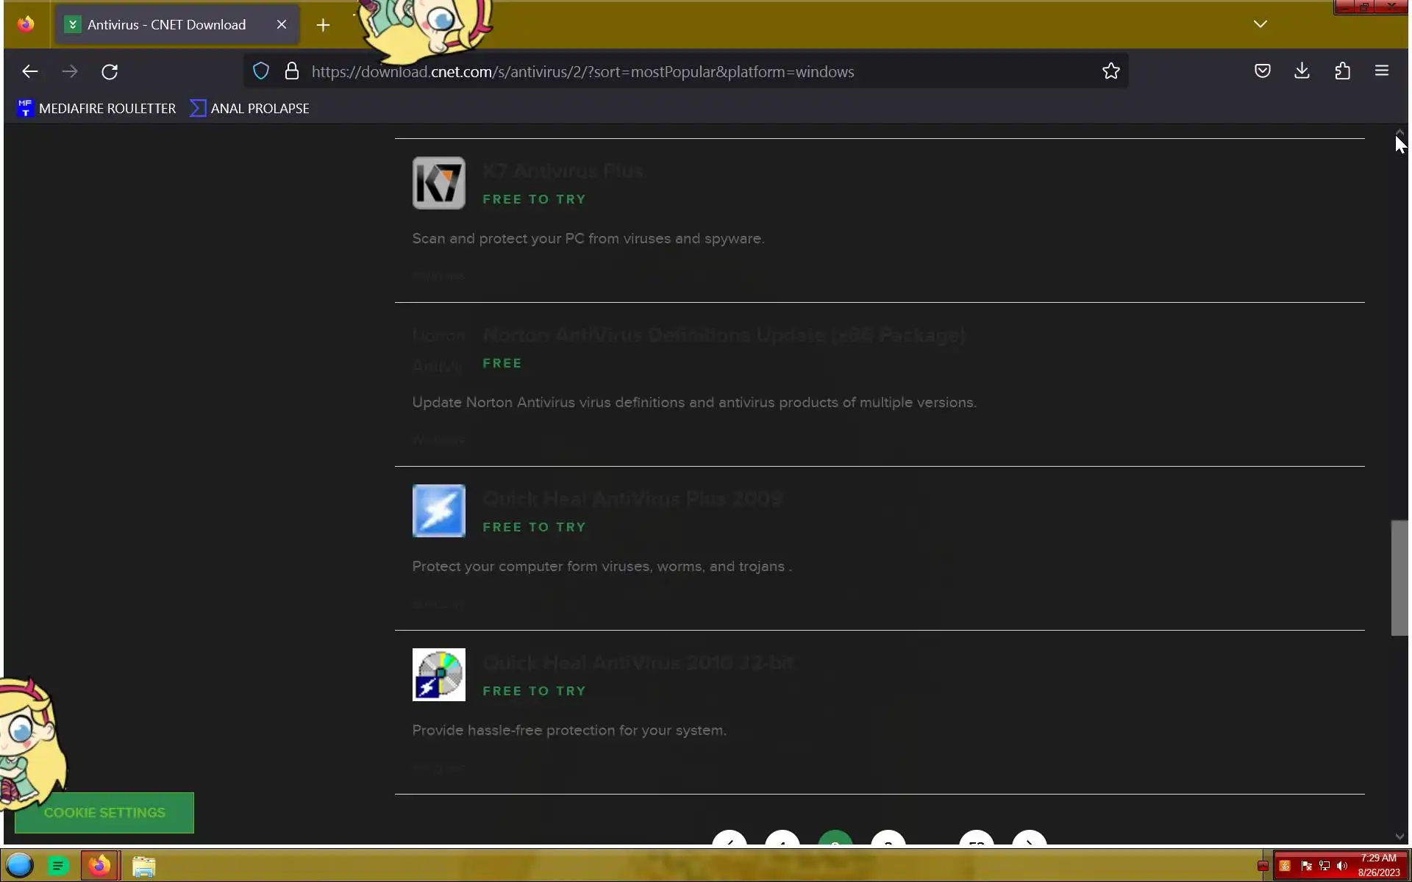Viewport: 1412px width, 882px height.
Task: Click the Norton AntiVirus Definitions Update title
Action: (x=723, y=335)
